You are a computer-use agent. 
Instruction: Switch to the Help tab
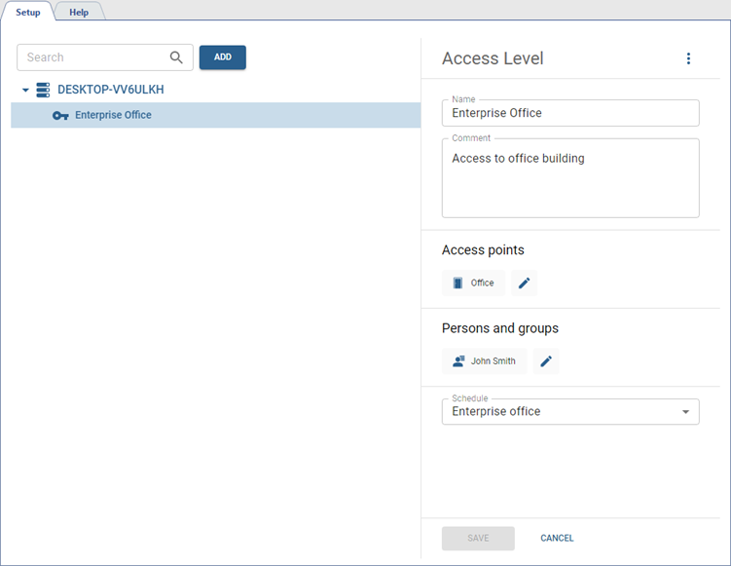pyautogui.click(x=79, y=12)
